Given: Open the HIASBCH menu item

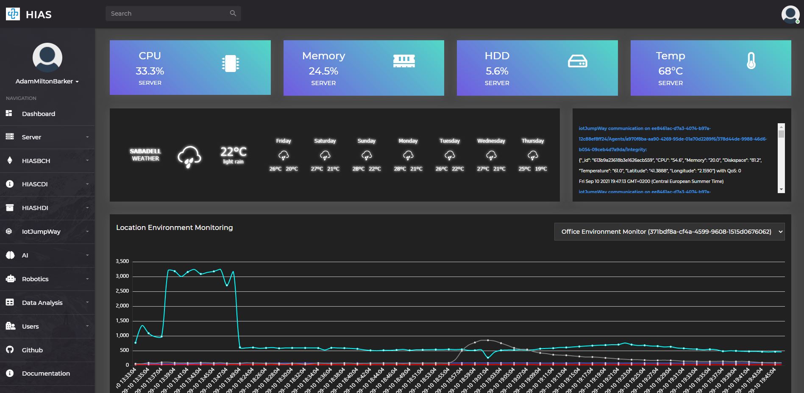Looking at the screenshot, I should tap(47, 161).
